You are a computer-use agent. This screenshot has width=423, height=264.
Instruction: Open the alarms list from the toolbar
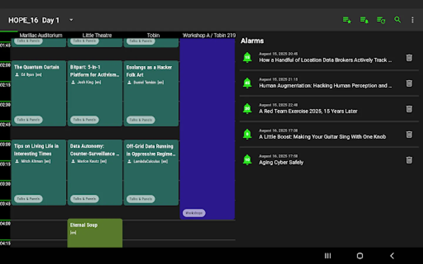click(x=364, y=20)
